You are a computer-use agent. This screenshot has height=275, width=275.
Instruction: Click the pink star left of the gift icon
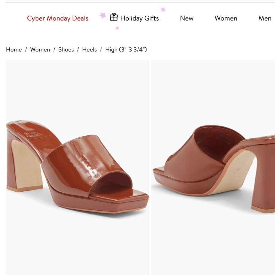pos(102,15)
